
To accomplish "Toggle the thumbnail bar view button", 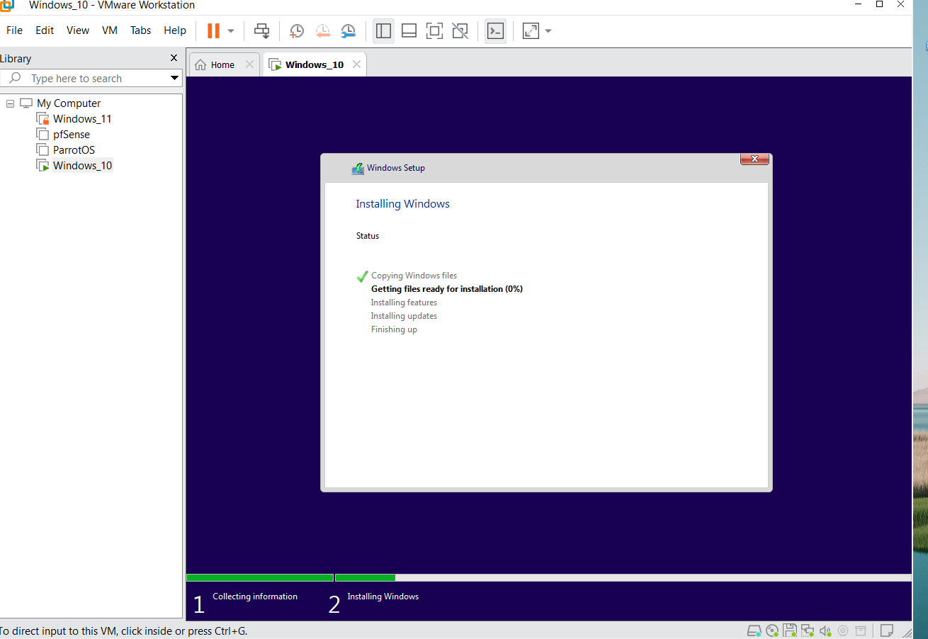I will tap(409, 30).
